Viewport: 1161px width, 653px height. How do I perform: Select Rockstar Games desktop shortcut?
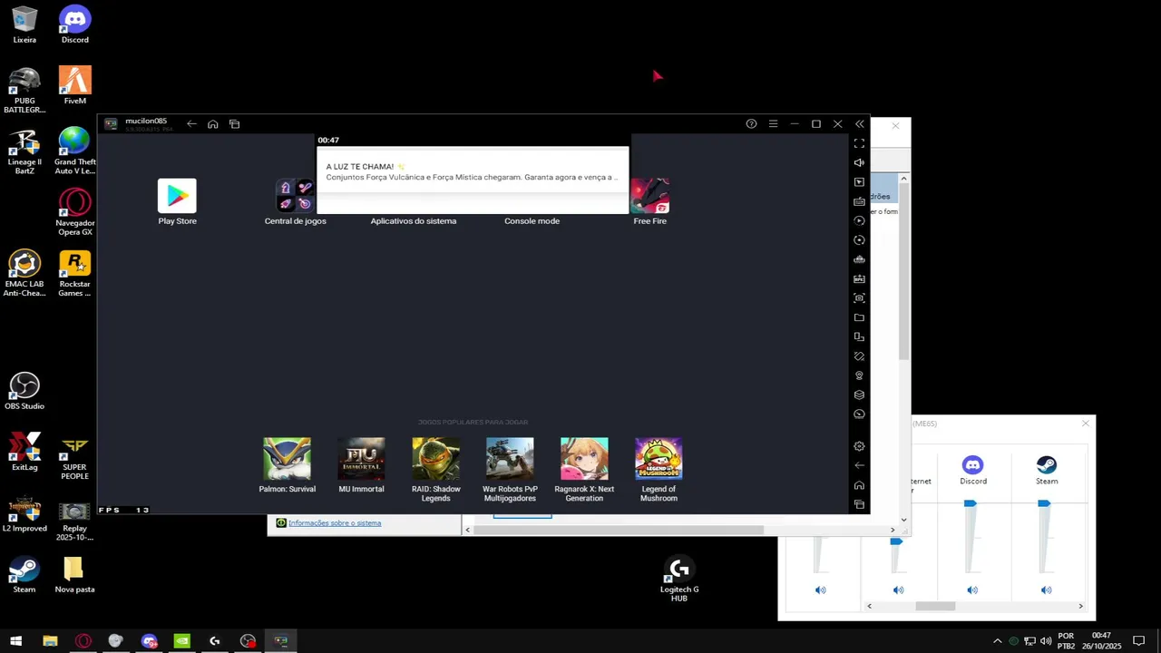click(74, 274)
